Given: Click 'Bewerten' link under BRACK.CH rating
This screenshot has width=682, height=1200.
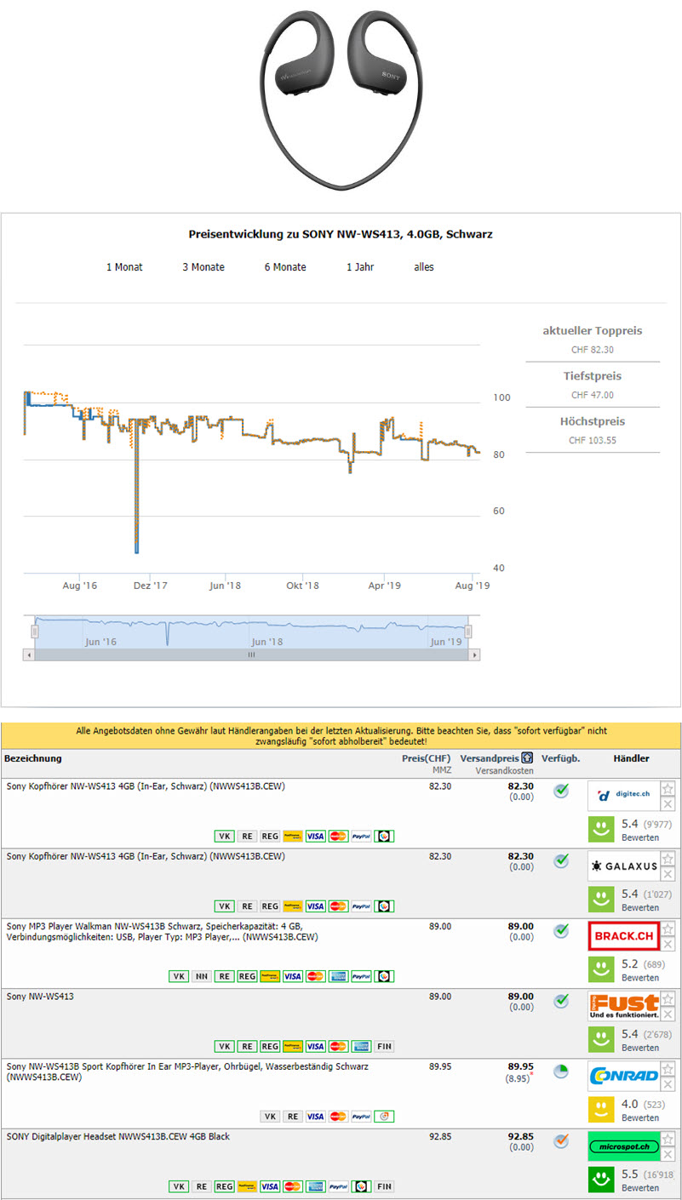Looking at the screenshot, I should coord(639,978).
